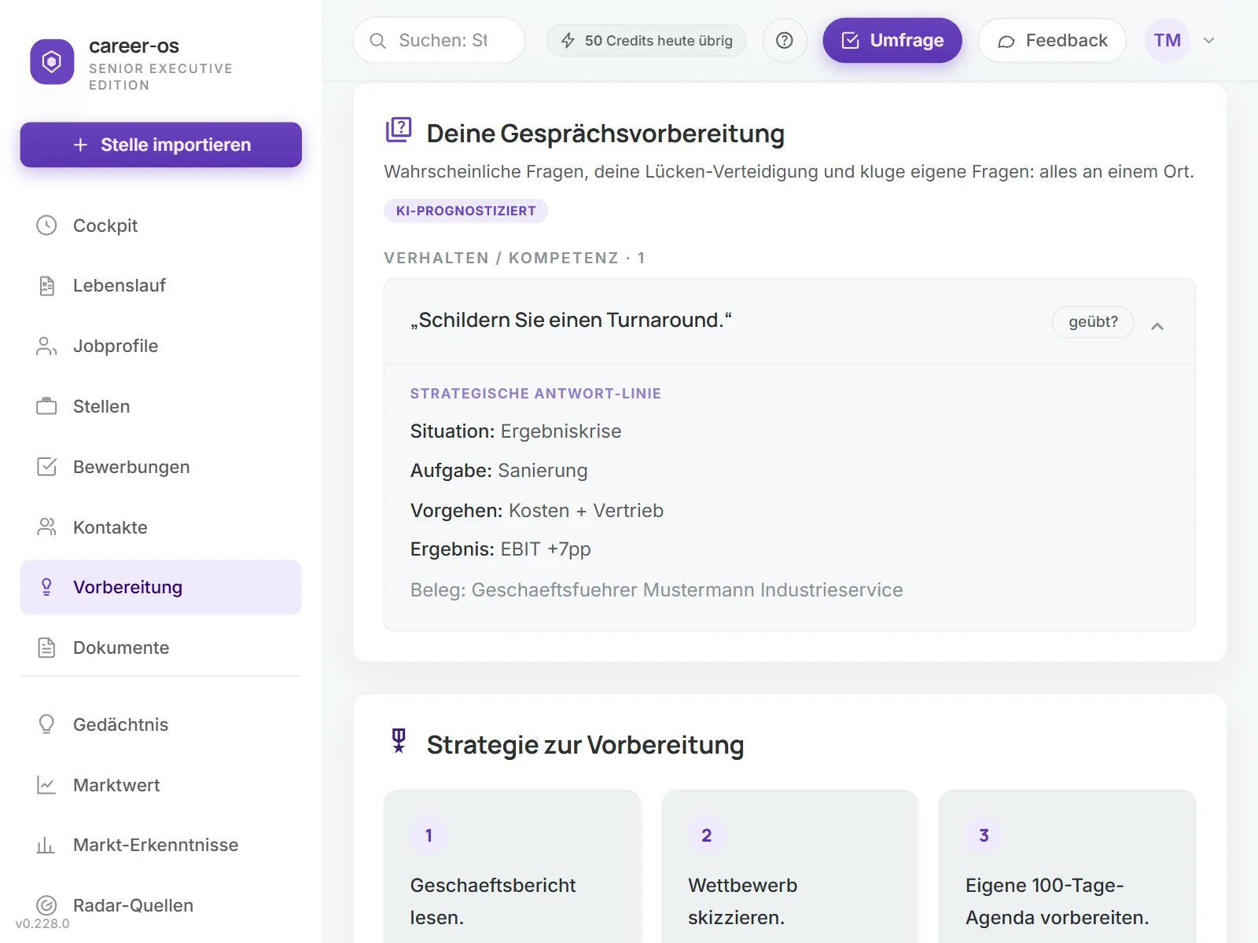
Task: Click the Dokumente file icon
Action: point(46,648)
